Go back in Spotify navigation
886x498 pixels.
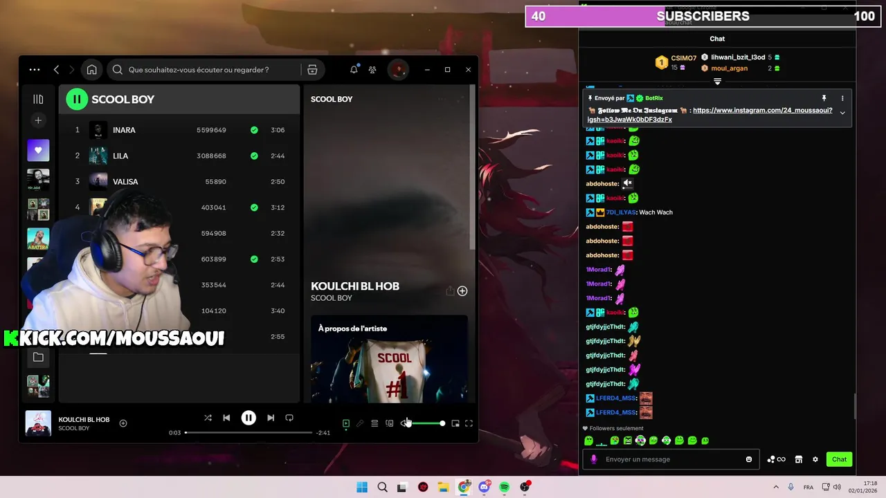(57, 70)
